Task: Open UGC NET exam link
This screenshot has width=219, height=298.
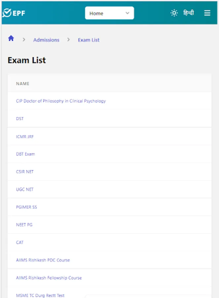Action: coord(25,189)
